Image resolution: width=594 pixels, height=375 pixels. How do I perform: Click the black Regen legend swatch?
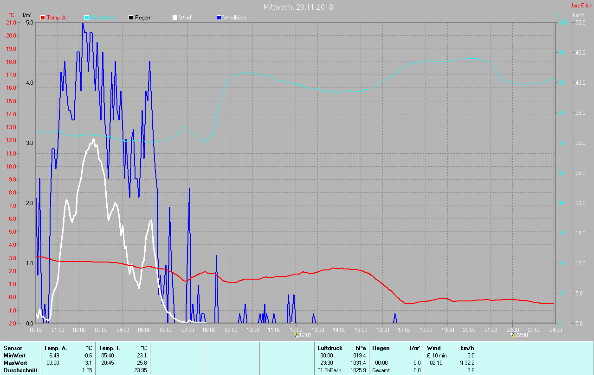click(131, 18)
